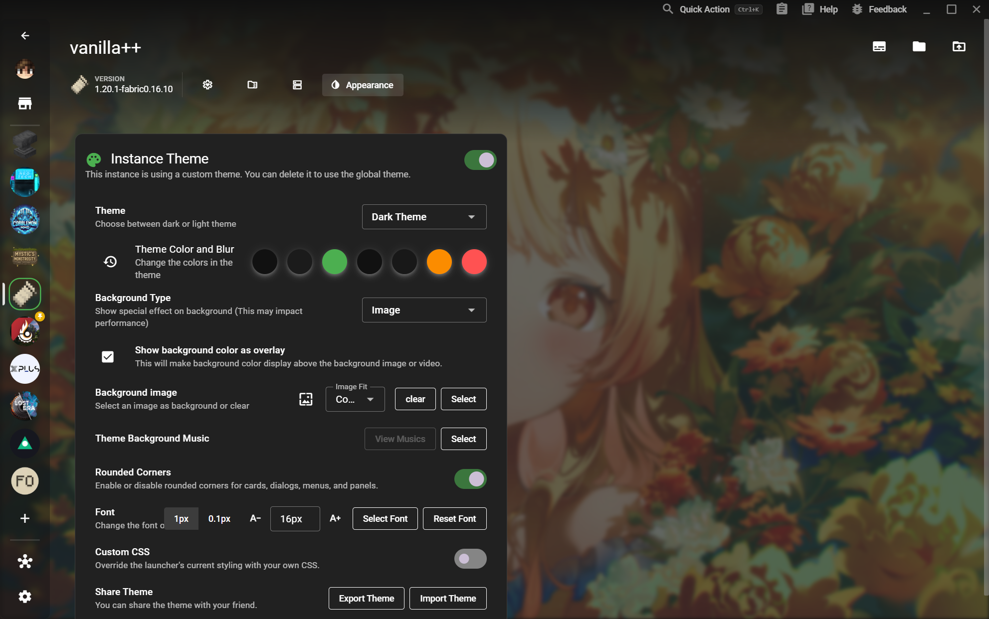This screenshot has height=619, width=989.
Task: Click the green palette Instance Theme icon
Action: (94, 159)
